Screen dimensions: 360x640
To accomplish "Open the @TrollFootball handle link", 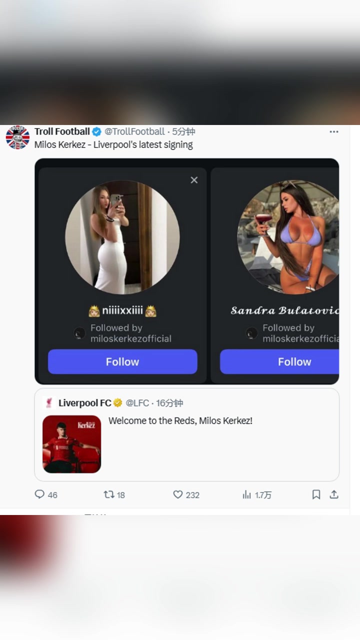I will coord(134,132).
